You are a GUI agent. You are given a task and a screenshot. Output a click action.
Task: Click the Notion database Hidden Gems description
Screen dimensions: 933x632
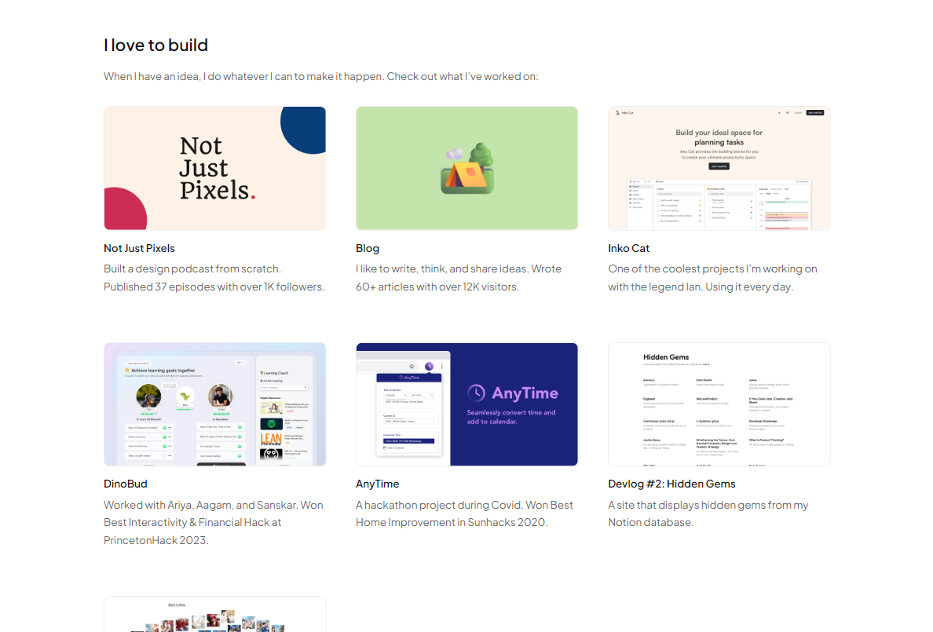pos(708,513)
